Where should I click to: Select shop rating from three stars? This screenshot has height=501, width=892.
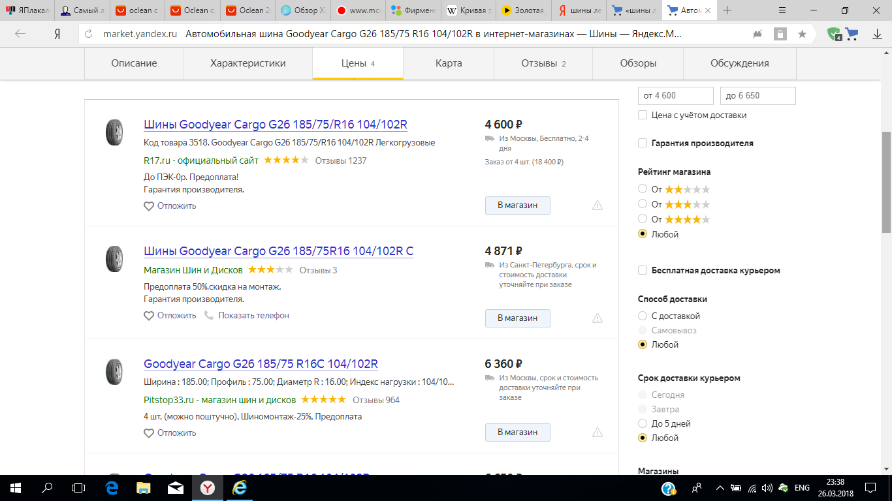(643, 204)
